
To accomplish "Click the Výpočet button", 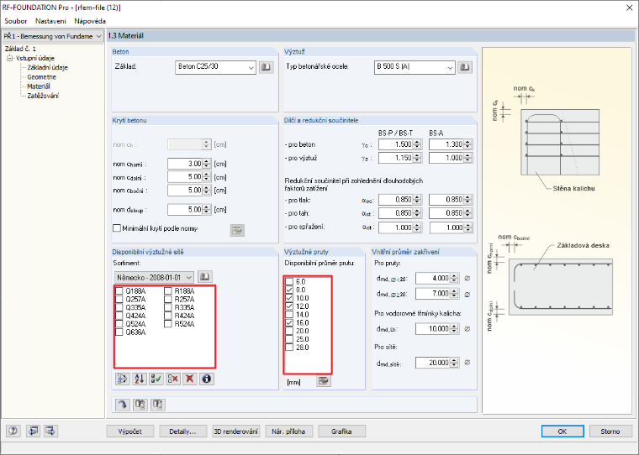I will (x=130, y=431).
